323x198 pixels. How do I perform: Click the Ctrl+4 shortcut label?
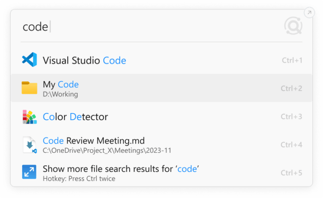292,145
